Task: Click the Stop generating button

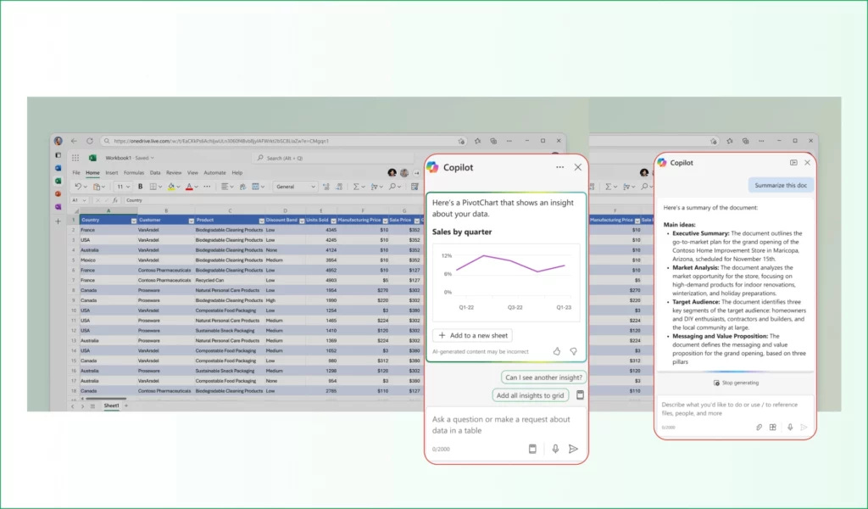Action: [736, 383]
